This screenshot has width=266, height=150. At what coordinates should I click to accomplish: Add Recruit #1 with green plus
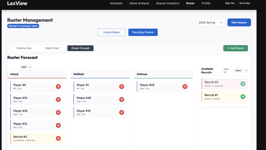click(x=243, y=96)
